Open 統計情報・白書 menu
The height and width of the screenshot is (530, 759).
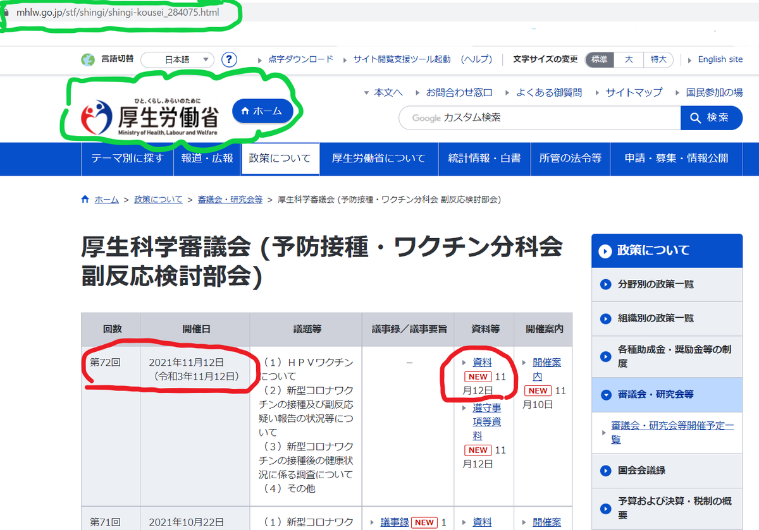[x=484, y=159]
